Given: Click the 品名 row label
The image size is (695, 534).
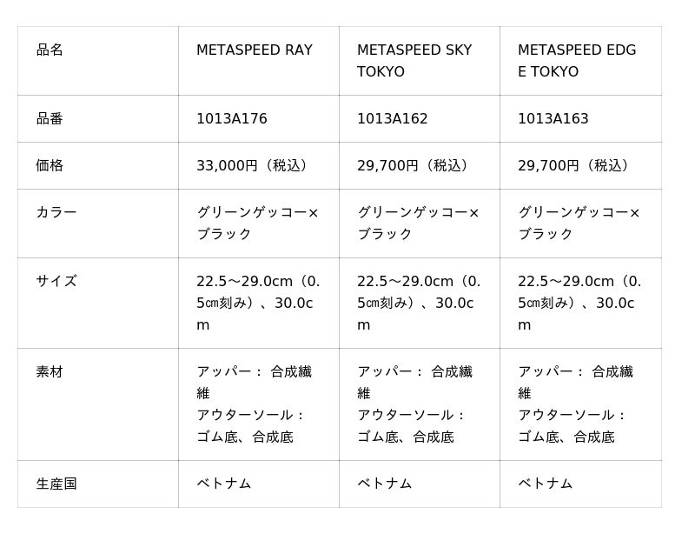Looking at the screenshot, I should point(50,50).
